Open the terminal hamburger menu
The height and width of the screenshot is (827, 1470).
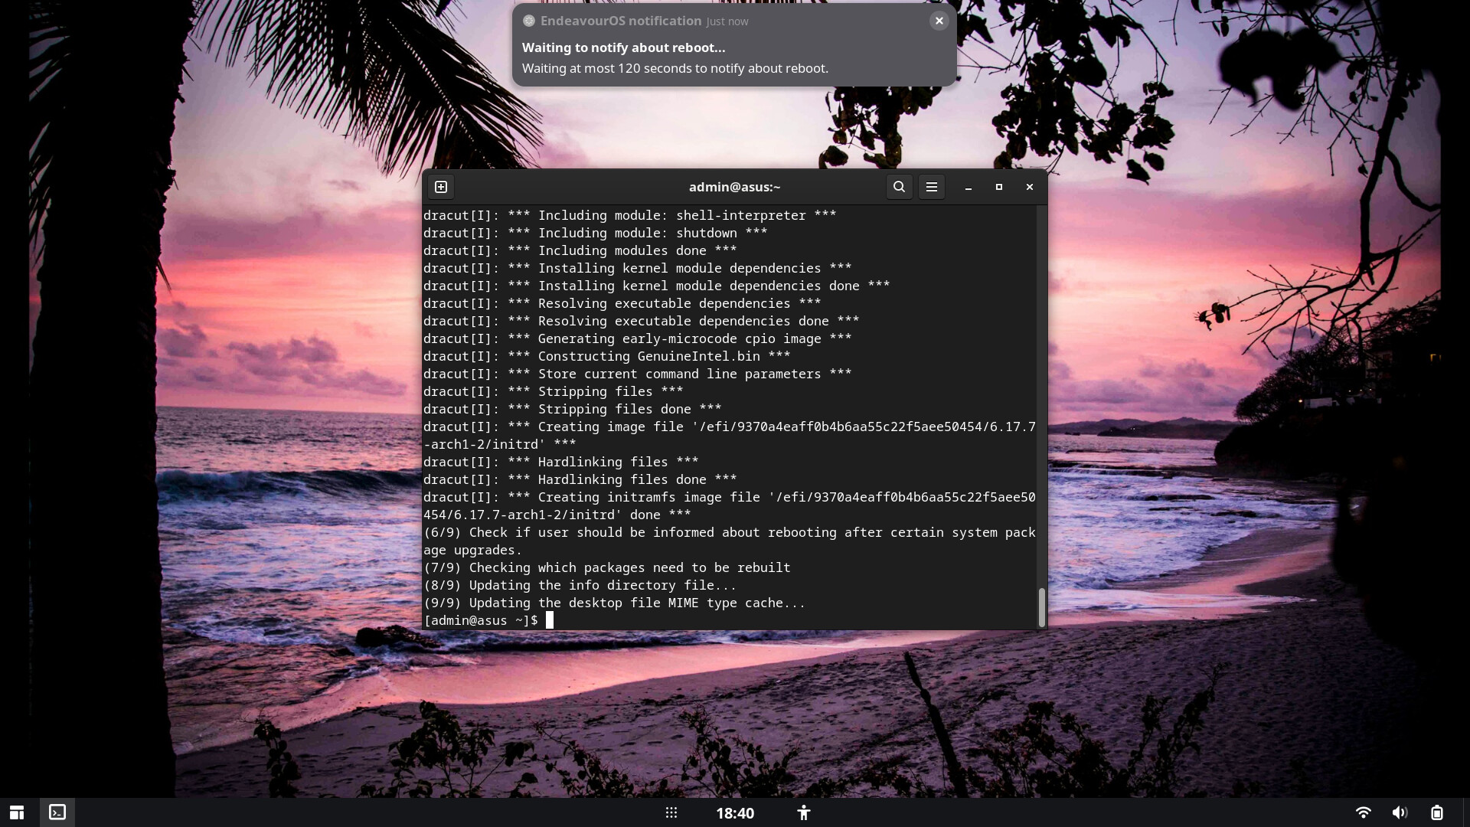coord(931,187)
